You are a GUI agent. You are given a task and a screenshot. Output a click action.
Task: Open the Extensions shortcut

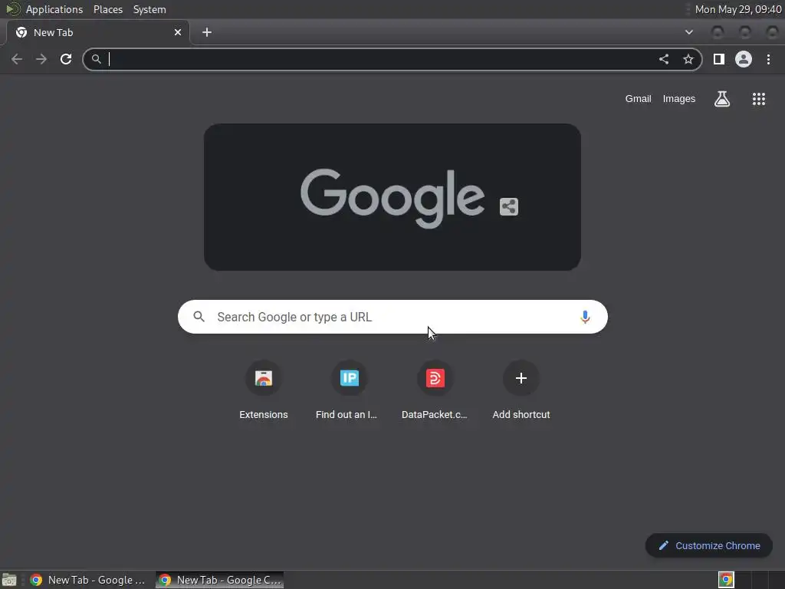[x=264, y=390]
